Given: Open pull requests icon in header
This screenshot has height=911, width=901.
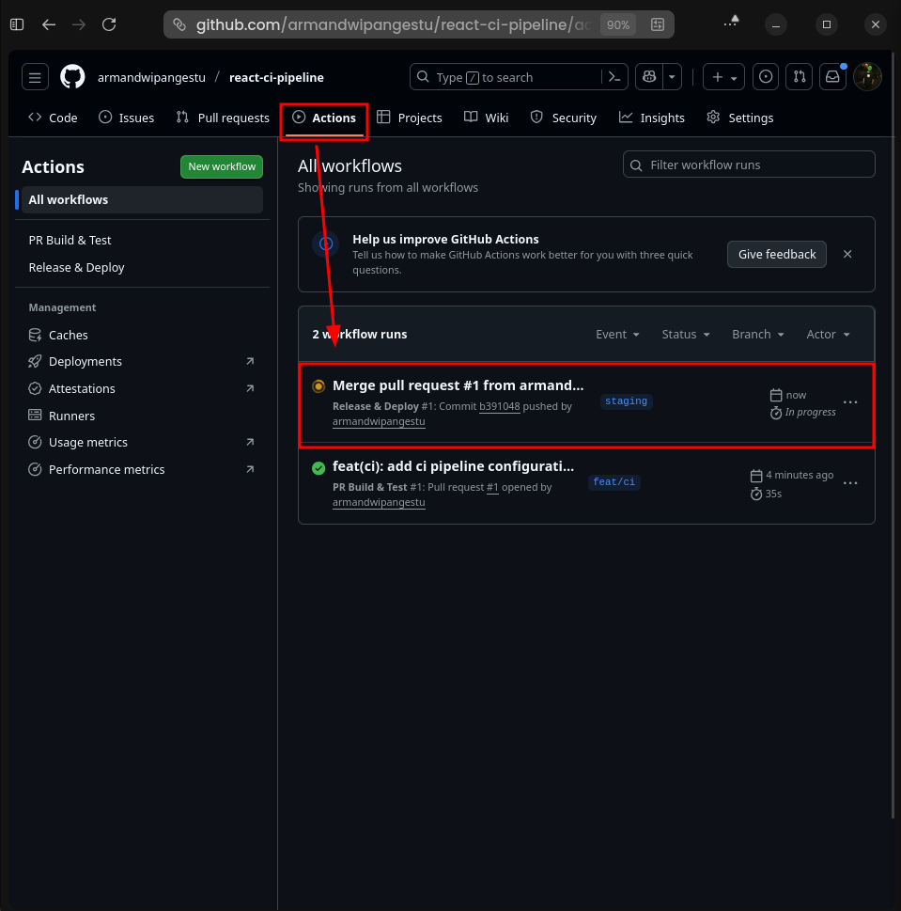Looking at the screenshot, I should [799, 77].
